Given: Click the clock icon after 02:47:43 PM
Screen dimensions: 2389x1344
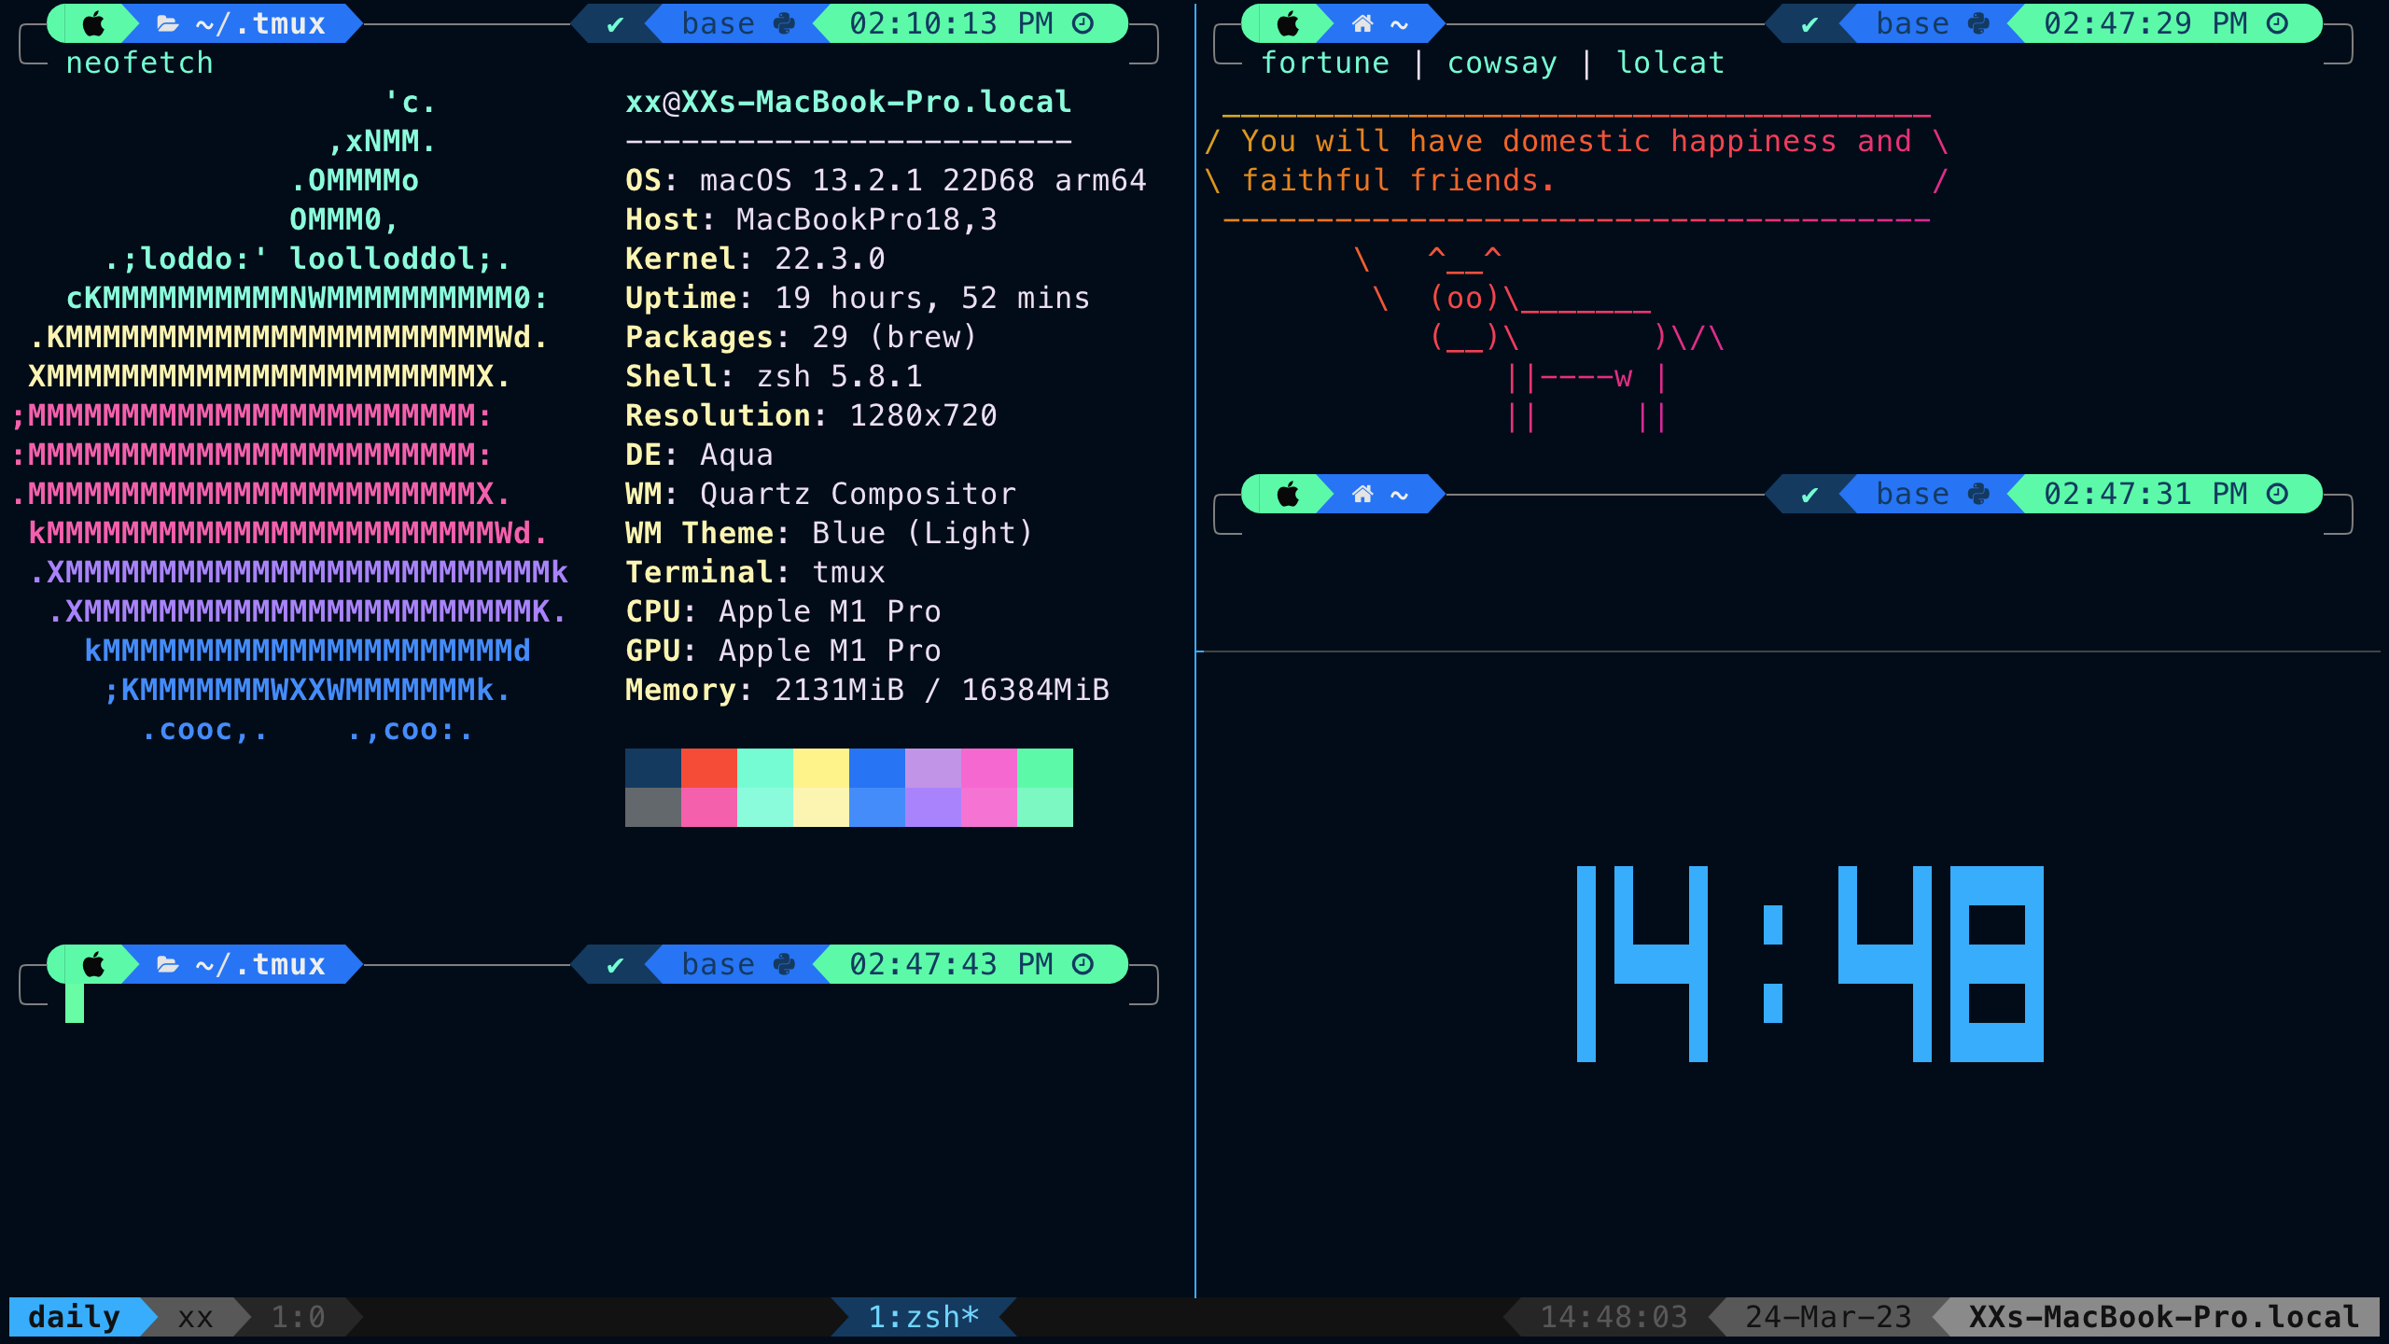Looking at the screenshot, I should pos(1083,964).
